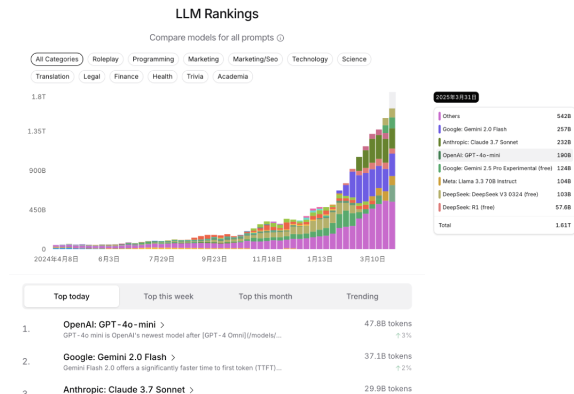This screenshot has width=574, height=394.
Task: Open the Anthropic: Claude 3.7 Sonnet ranking link
Action: (124, 389)
